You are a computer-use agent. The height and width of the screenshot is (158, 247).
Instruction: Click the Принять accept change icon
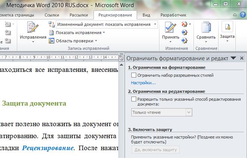coord(170,27)
